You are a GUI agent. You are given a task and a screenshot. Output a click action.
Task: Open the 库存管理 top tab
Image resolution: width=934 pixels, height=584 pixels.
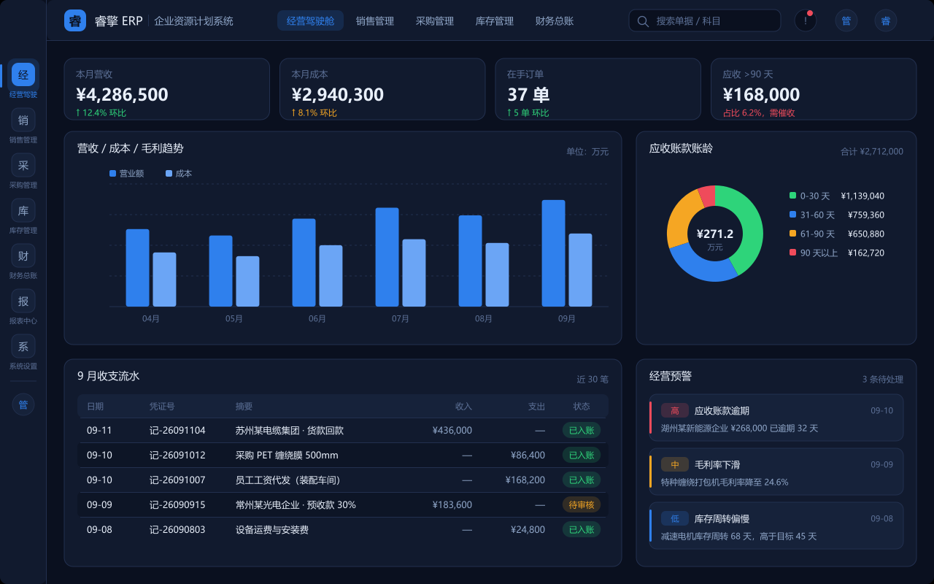pyautogui.click(x=495, y=20)
